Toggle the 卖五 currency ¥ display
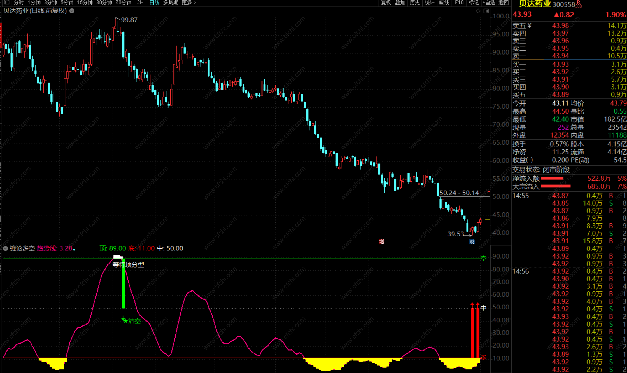Image resolution: width=627 pixels, height=373 pixels. [529, 26]
